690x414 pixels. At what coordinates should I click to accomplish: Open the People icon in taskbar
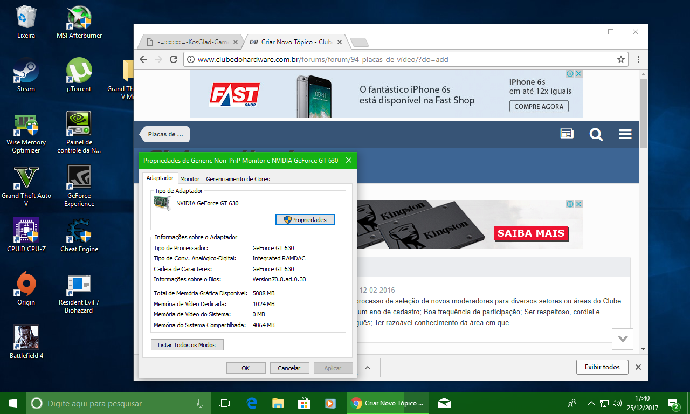click(572, 403)
